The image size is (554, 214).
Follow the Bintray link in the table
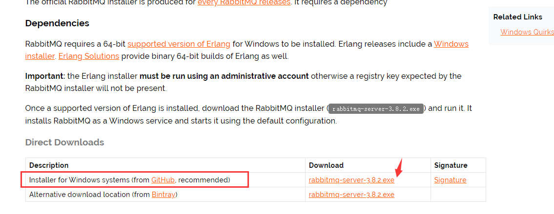pos(163,195)
